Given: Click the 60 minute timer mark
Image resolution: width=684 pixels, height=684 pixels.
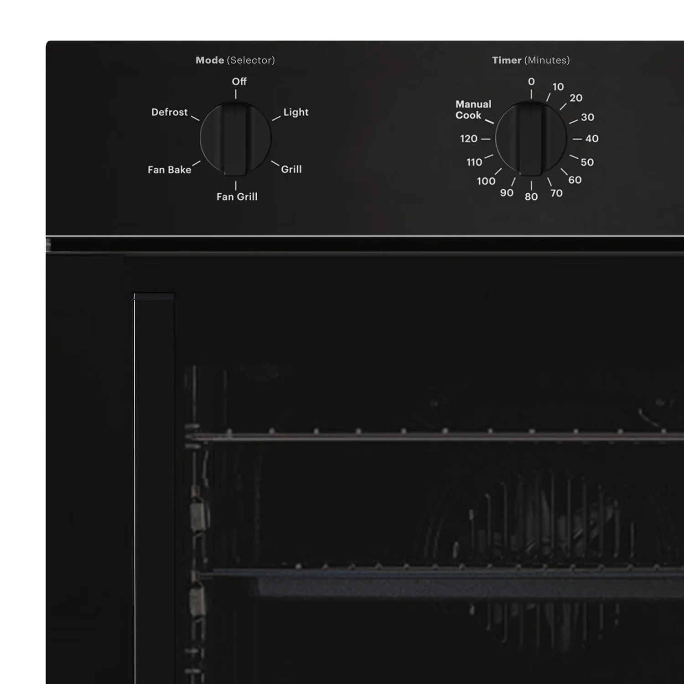Looking at the screenshot, I should [x=575, y=180].
